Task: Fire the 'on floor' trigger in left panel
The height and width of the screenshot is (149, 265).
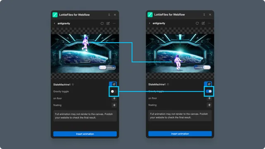Action: coord(114,99)
